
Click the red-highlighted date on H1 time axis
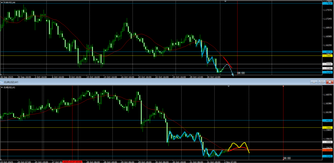pos(73,162)
